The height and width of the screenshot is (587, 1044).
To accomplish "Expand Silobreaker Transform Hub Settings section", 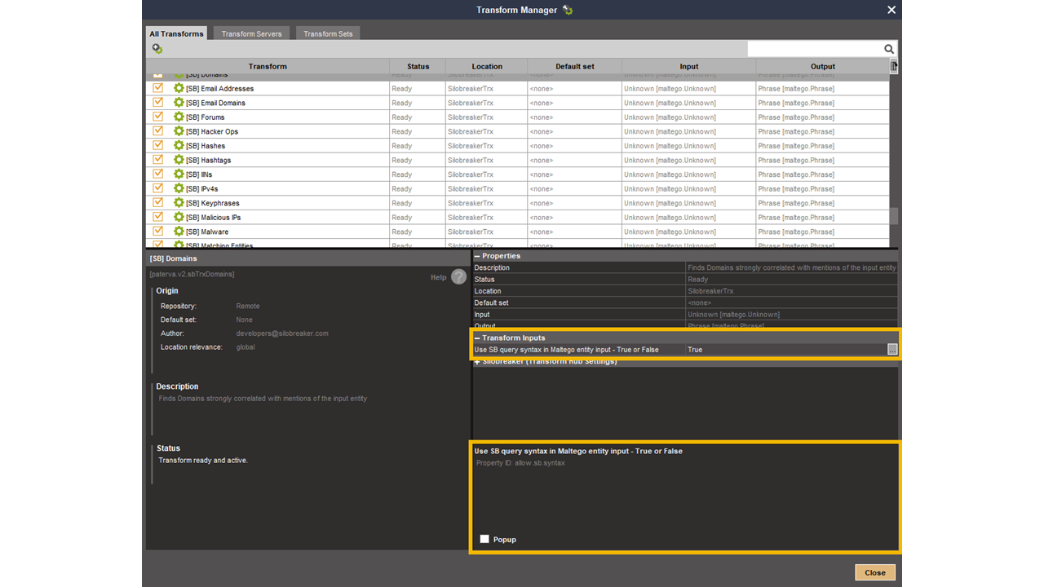I will [477, 361].
